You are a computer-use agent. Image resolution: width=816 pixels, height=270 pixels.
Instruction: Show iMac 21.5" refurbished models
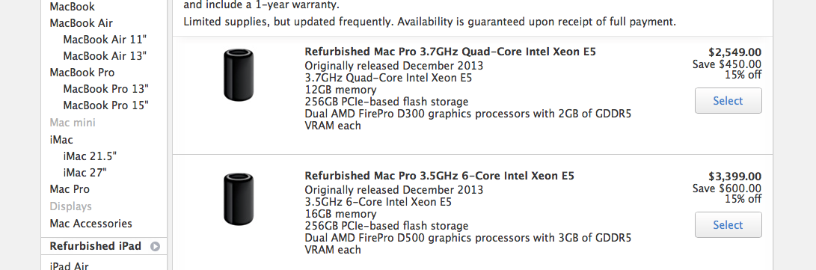[x=90, y=156]
